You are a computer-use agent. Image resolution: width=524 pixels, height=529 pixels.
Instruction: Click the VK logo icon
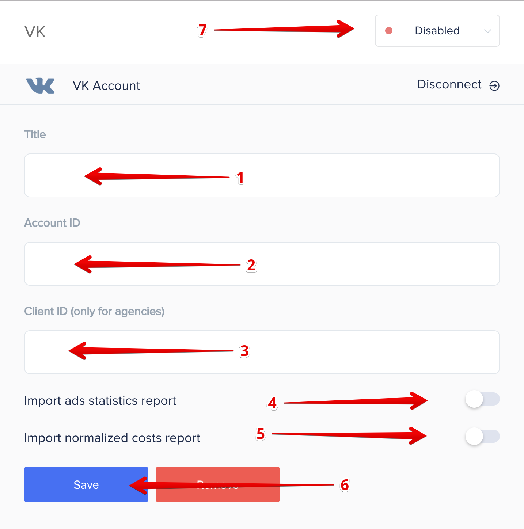[x=40, y=86]
